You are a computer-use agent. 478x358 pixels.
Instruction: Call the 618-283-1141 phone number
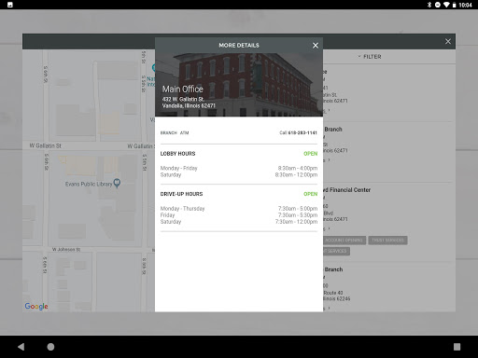click(298, 132)
